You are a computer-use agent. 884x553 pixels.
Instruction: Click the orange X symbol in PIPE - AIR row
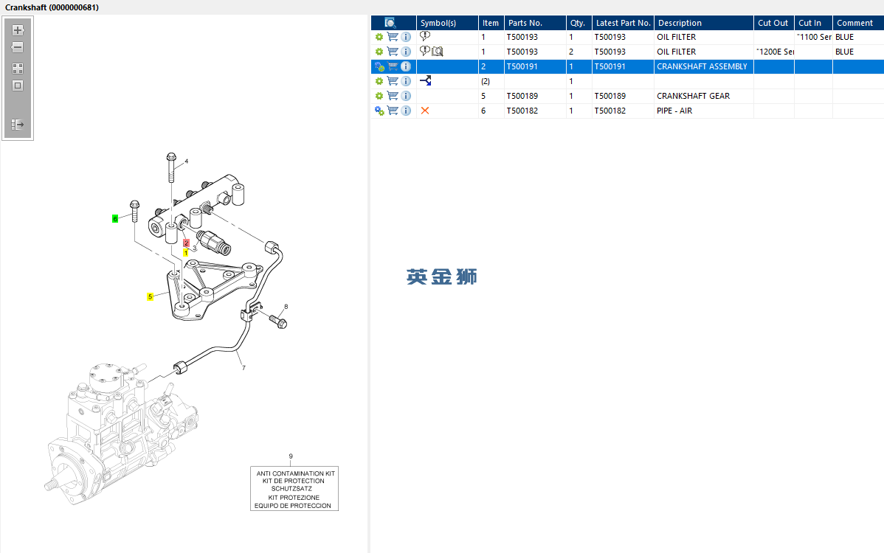click(425, 111)
